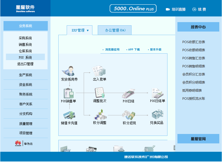This screenshot has height=162, width=222.
Task: Open the 业务系统 header
Action: pos(26,26)
